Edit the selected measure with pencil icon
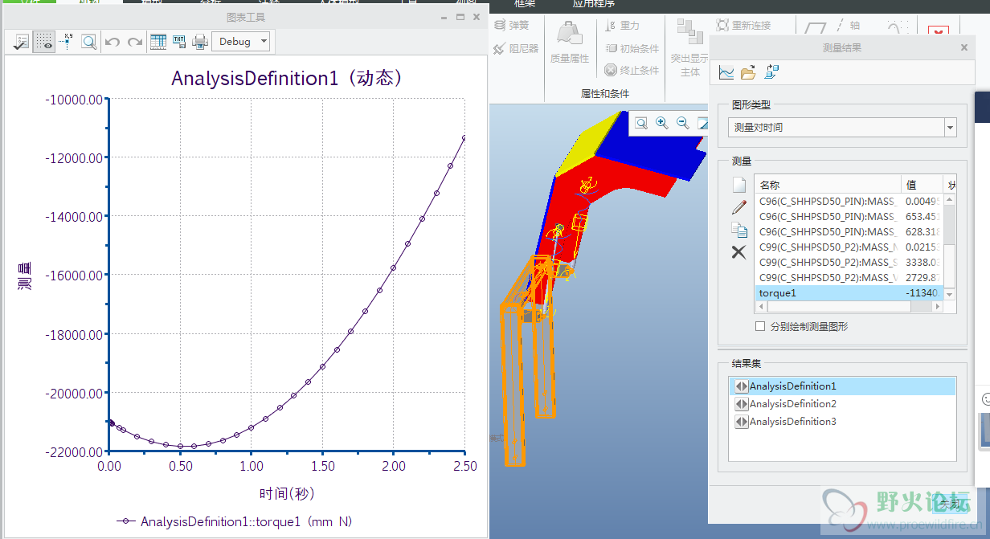 point(739,207)
